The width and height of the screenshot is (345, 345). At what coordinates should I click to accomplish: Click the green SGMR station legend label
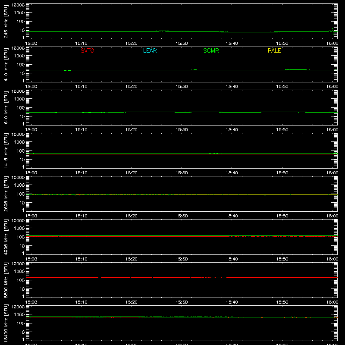tap(211, 50)
